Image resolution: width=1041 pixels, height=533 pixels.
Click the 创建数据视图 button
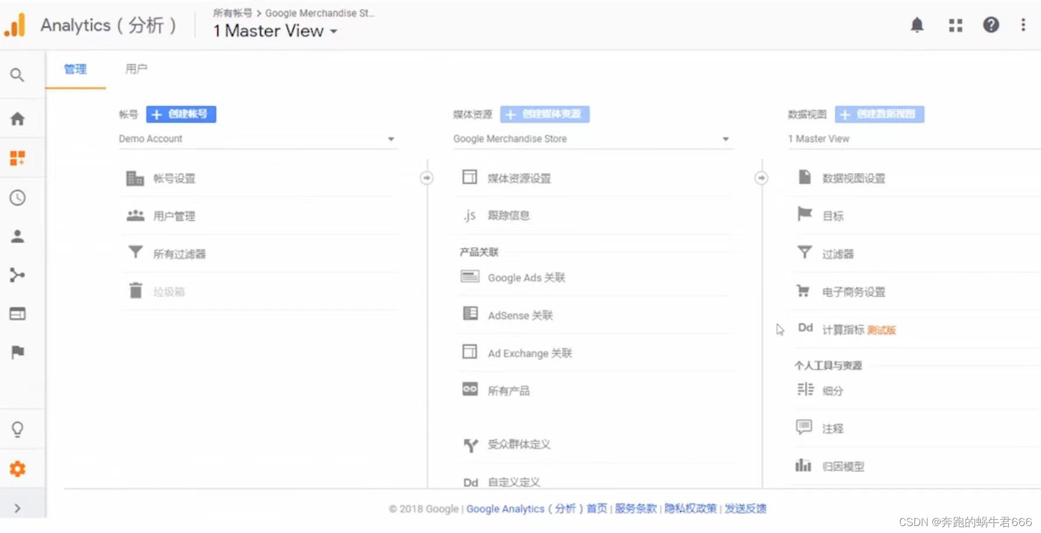[x=880, y=114]
